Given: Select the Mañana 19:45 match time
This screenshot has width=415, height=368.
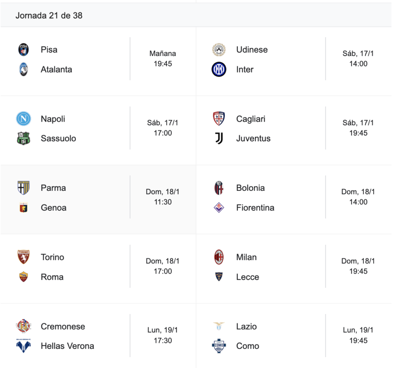Looking at the screenshot, I should coord(163,59).
